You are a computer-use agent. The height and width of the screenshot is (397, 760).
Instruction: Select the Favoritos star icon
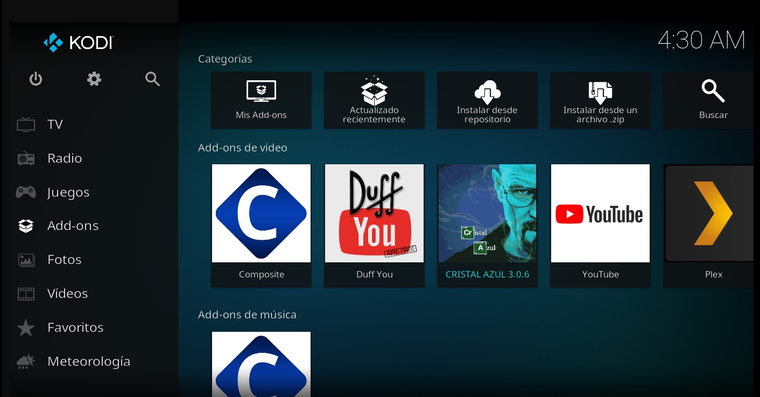point(25,327)
